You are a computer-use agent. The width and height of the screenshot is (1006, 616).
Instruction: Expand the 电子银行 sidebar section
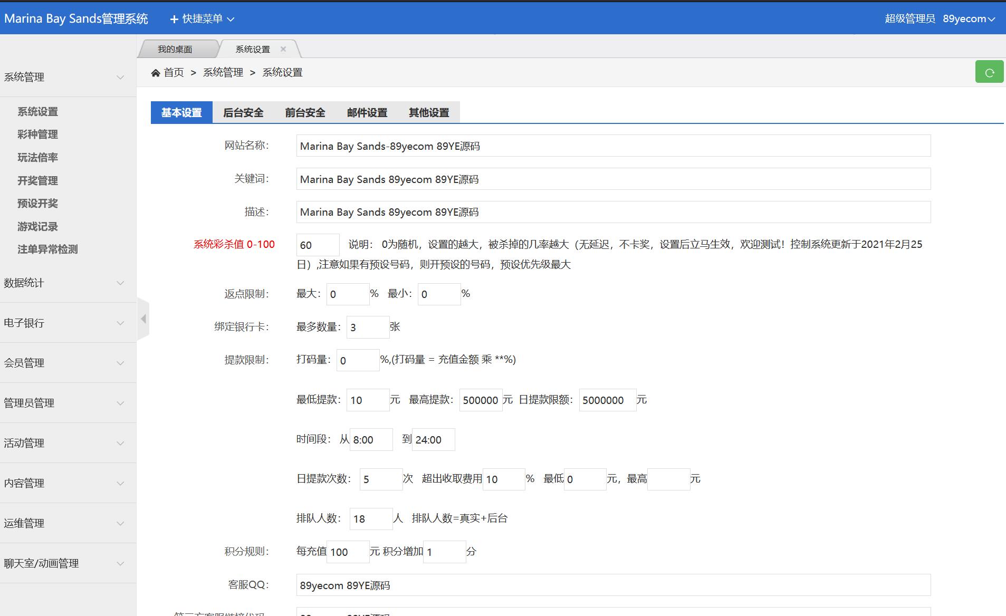pos(68,323)
